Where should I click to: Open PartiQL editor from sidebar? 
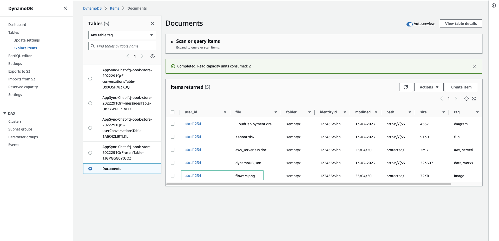pos(20,56)
